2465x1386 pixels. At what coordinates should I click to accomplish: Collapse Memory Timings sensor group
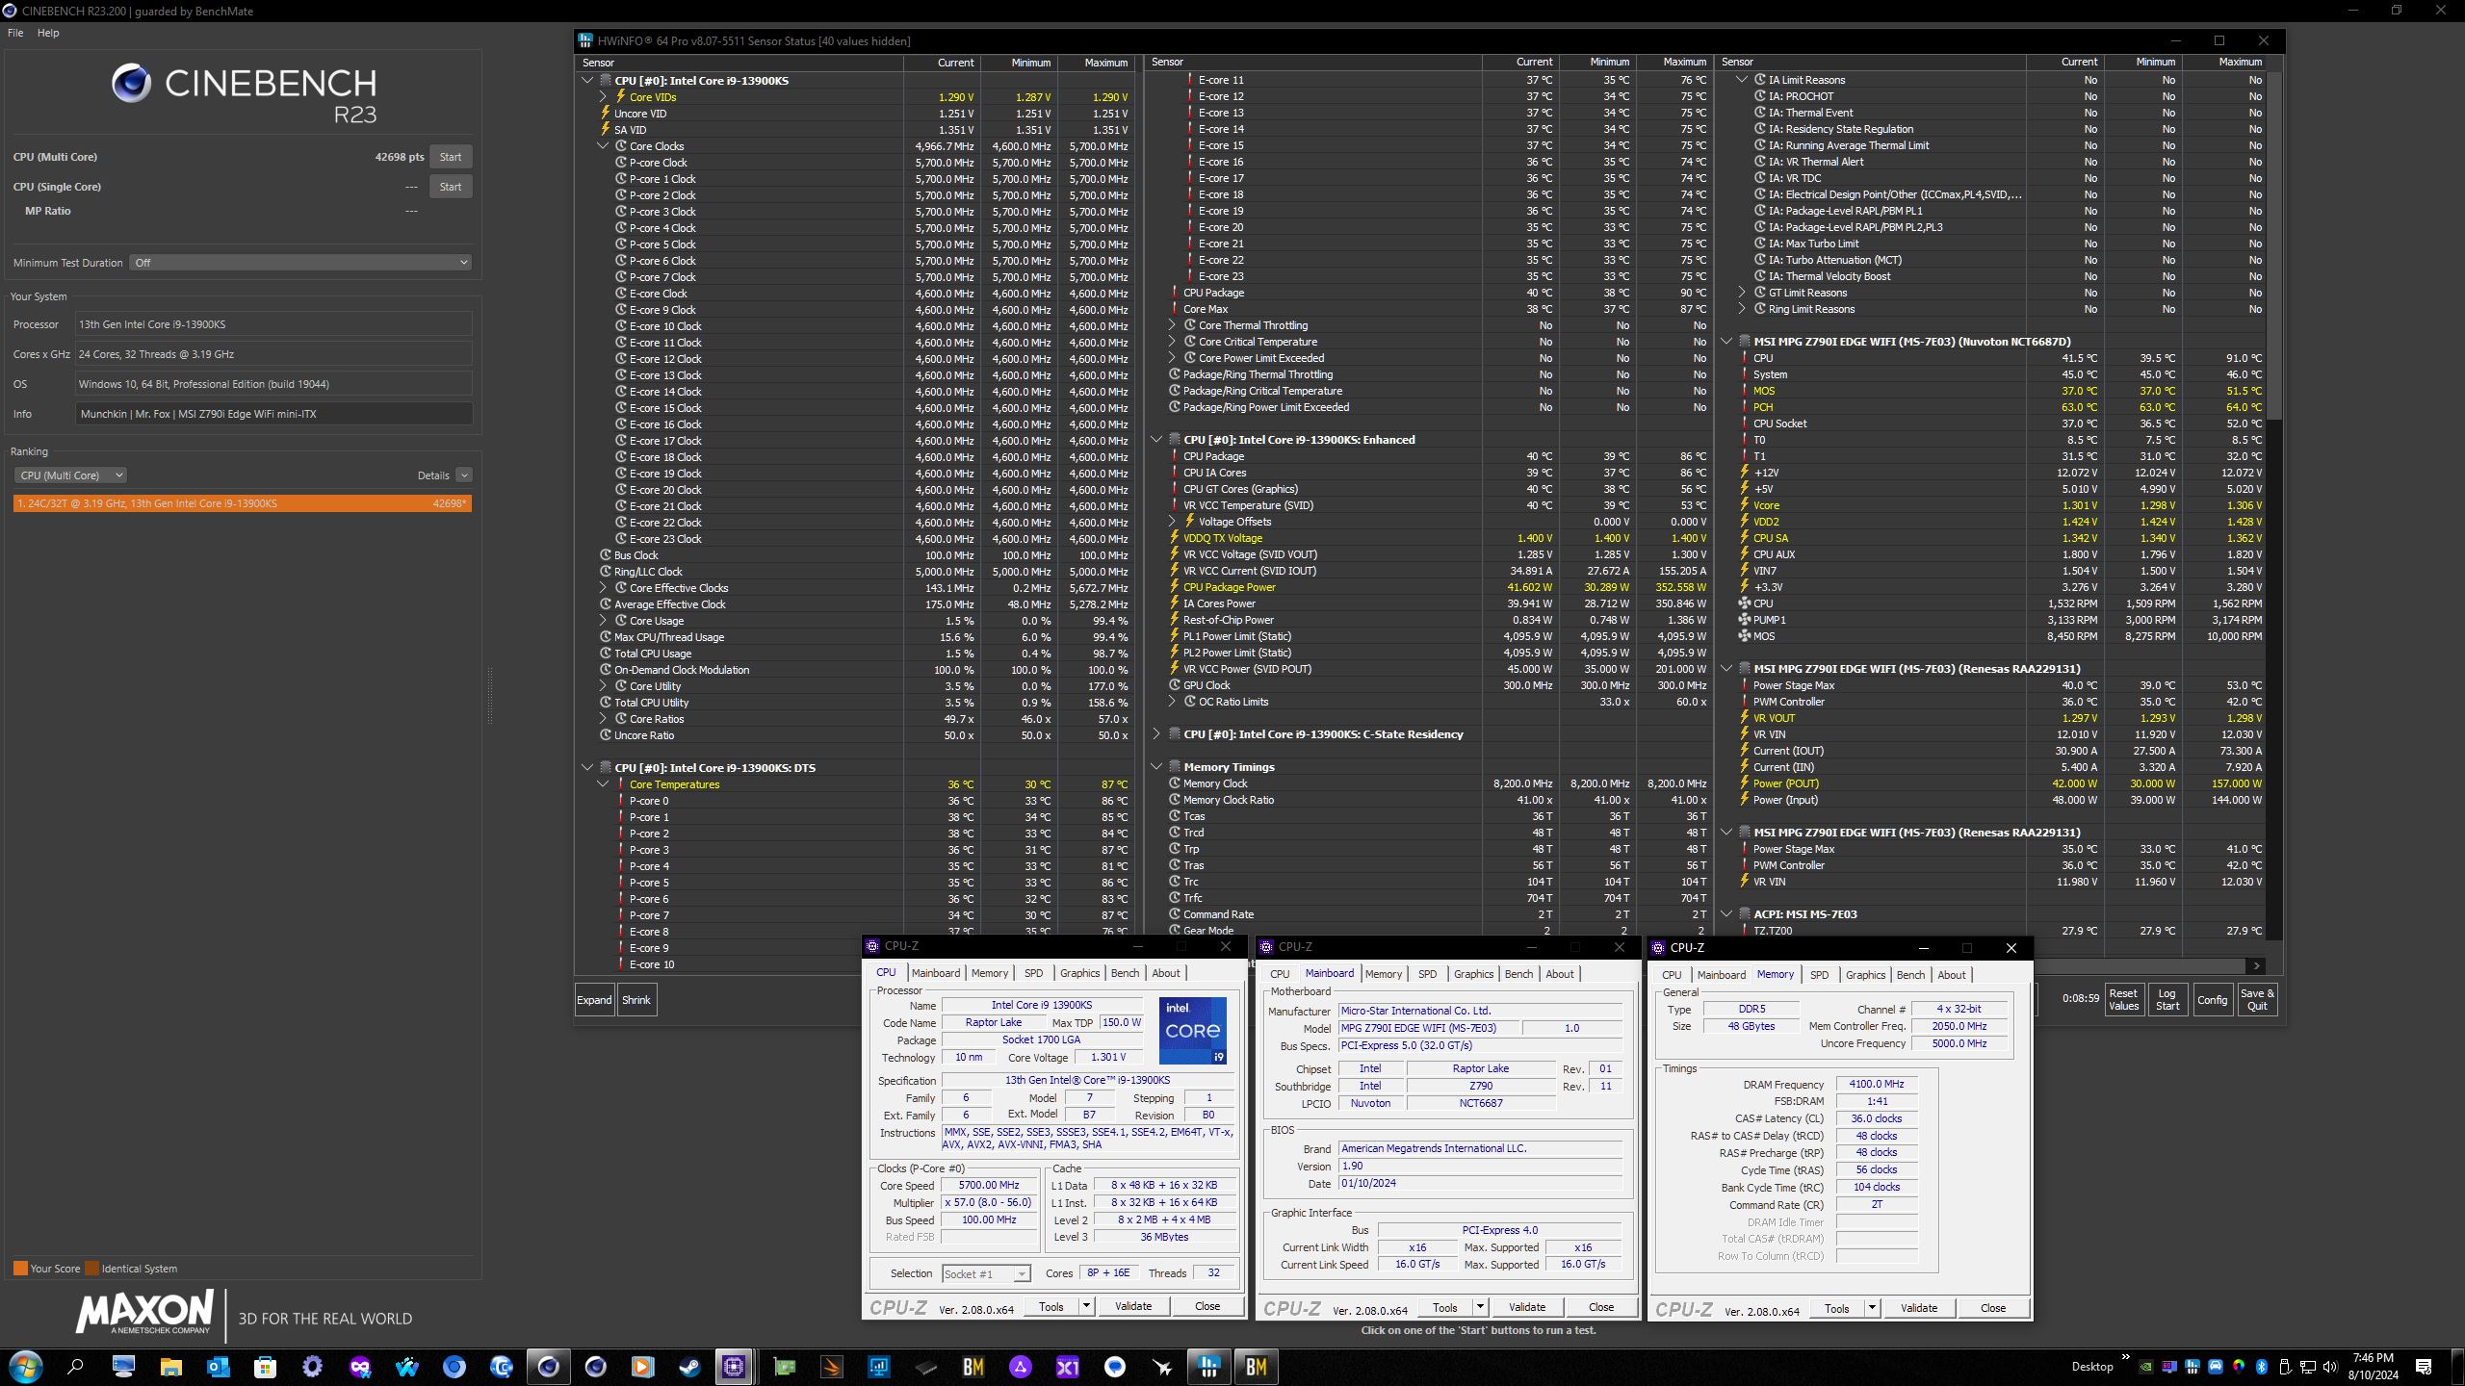tap(1156, 767)
